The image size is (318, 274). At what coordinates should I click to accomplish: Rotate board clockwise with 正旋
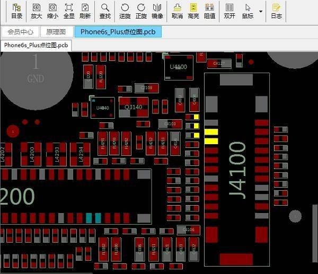pos(142,11)
